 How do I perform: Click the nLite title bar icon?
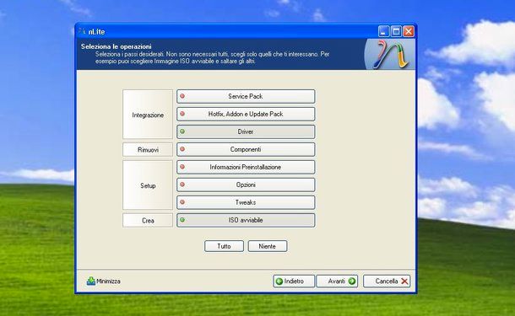[x=82, y=31]
